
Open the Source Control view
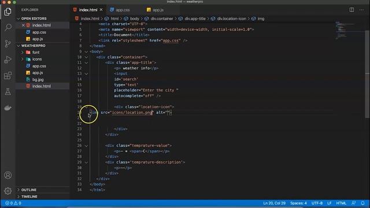coord(8,44)
